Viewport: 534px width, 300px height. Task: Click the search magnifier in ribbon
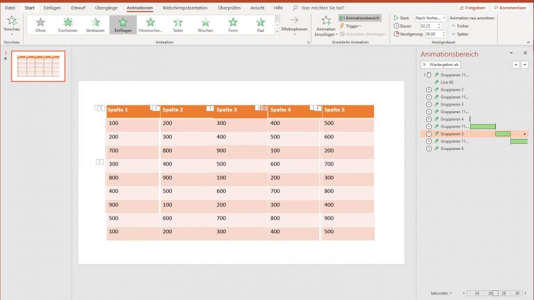click(x=296, y=8)
